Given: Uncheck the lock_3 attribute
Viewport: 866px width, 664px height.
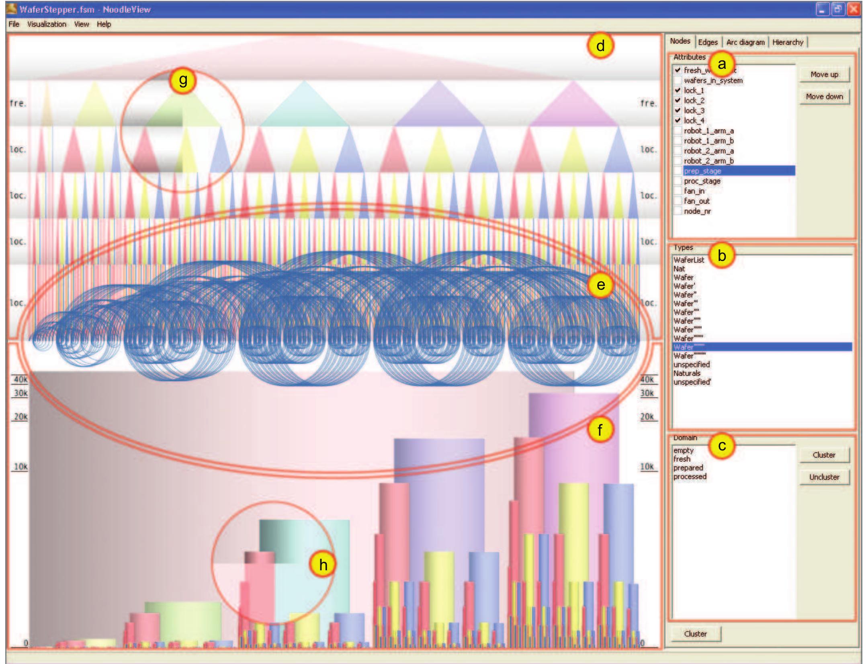Looking at the screenshot, I should tap(678, 111).
